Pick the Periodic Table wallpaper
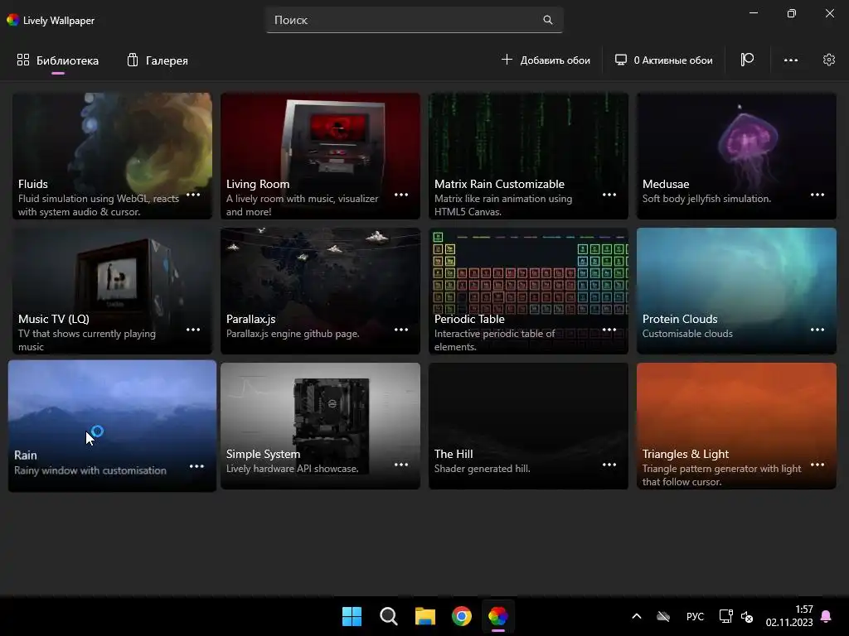This screenshot has width=849, height=636. pyautogui.click(x=528, y=291)
